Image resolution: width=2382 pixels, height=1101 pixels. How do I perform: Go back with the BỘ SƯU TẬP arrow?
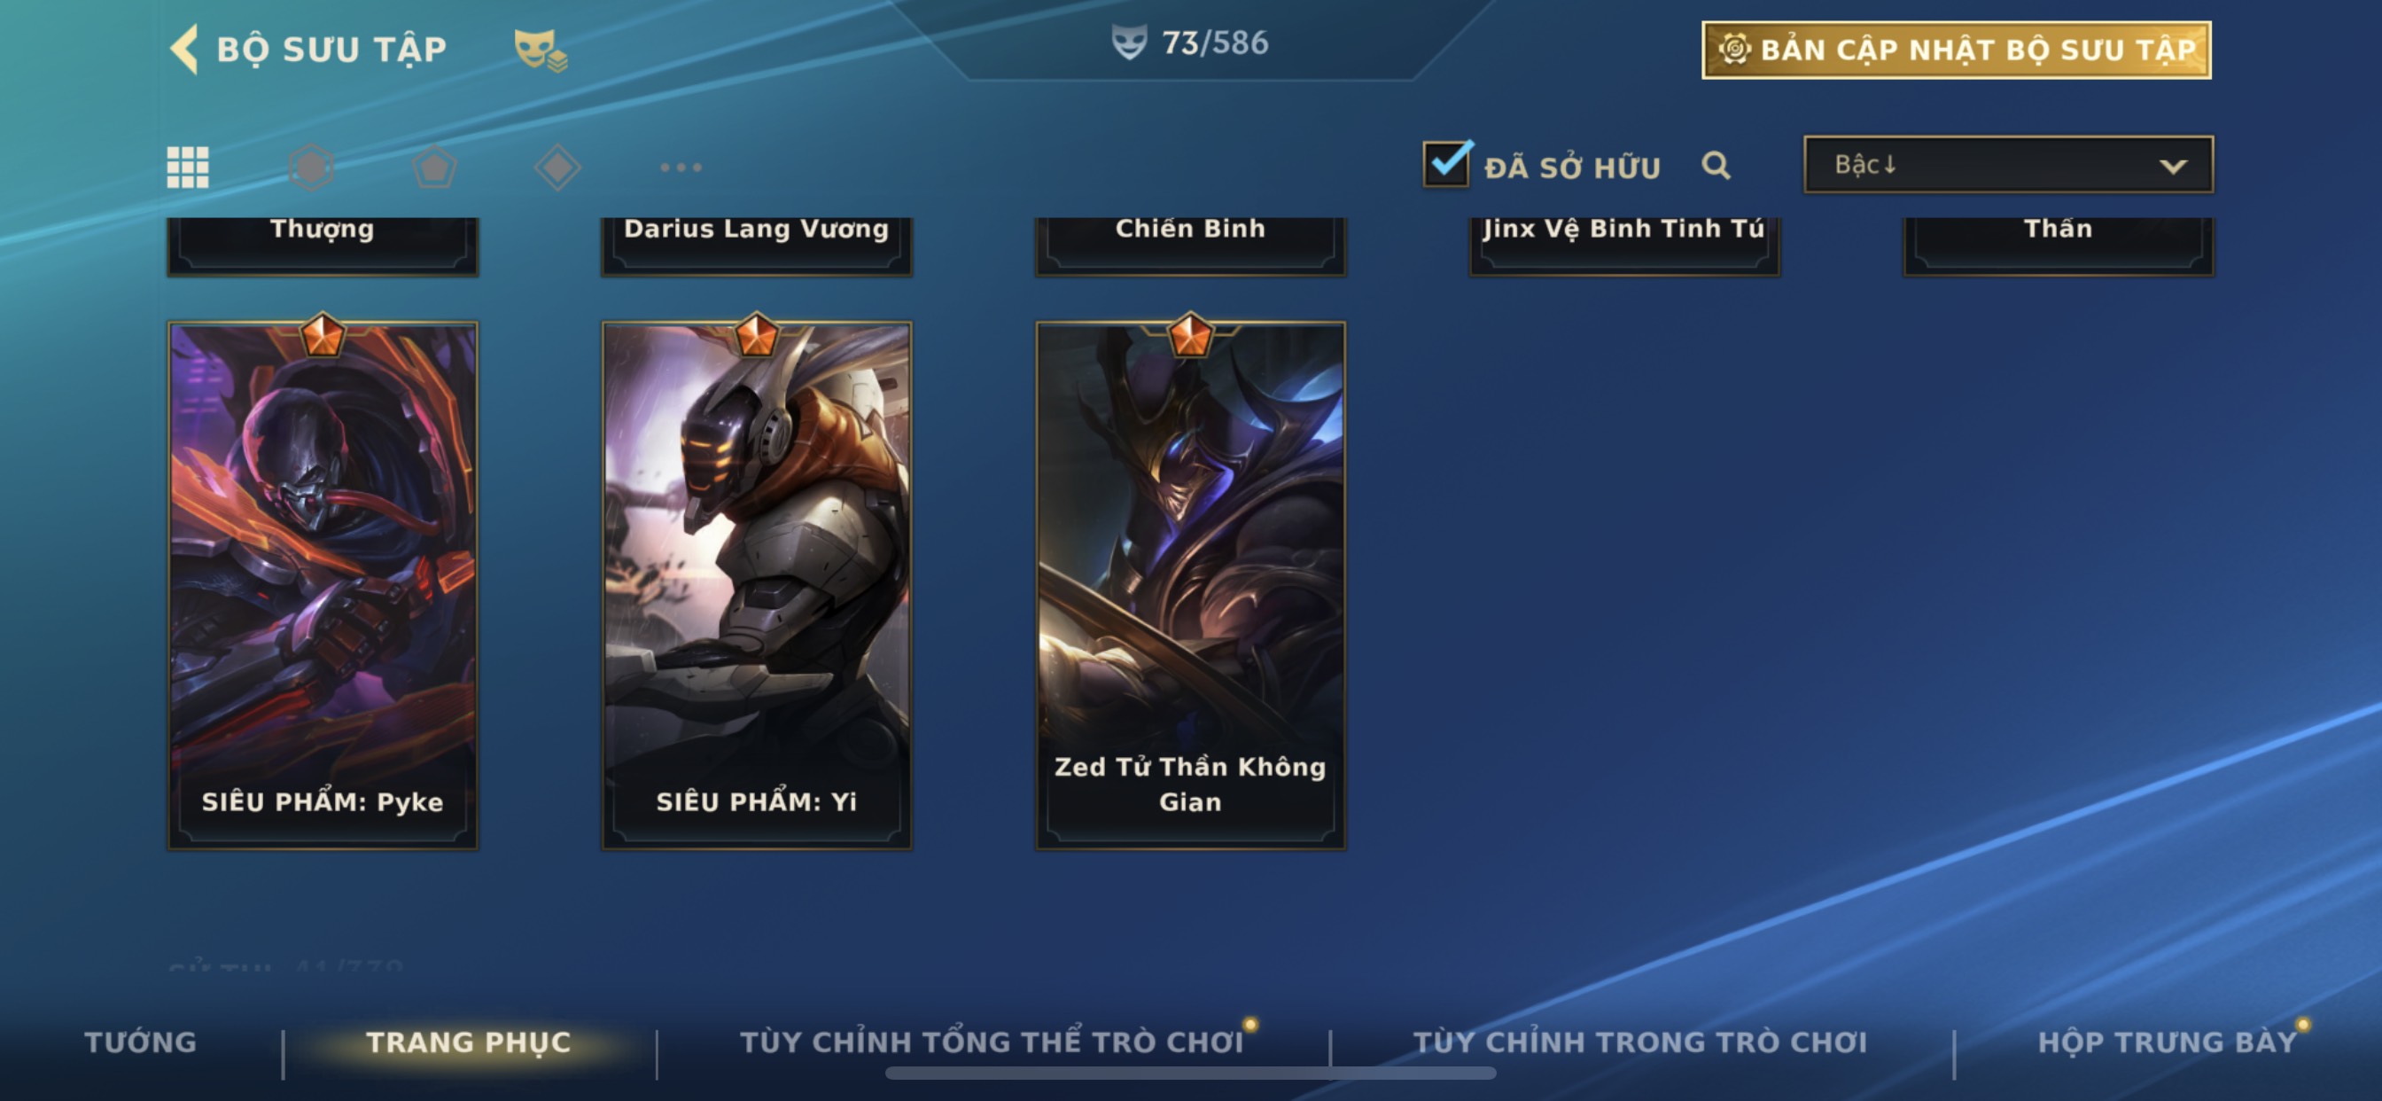(184, 48)
